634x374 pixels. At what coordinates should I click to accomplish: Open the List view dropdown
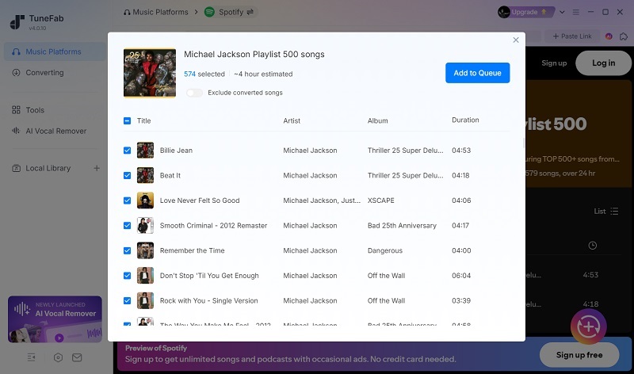(606, 211)
